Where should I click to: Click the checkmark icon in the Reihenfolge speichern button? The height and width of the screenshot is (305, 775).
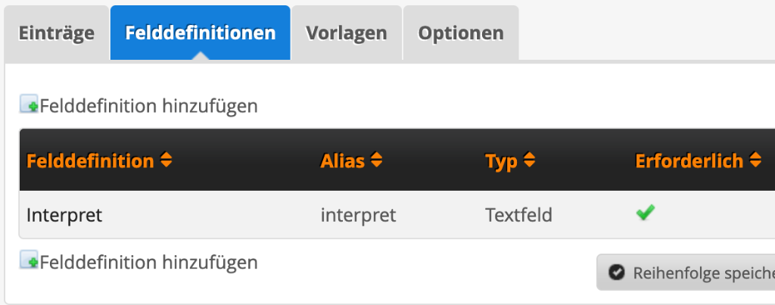click(617, 272)
